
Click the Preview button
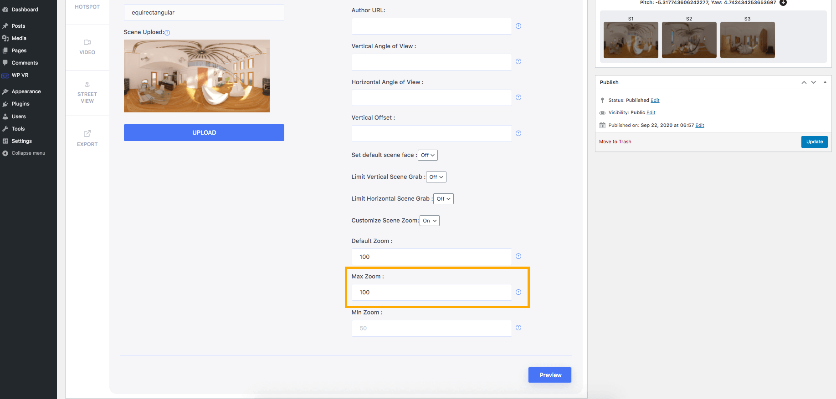pyautogui.click(x=550, y=375)
